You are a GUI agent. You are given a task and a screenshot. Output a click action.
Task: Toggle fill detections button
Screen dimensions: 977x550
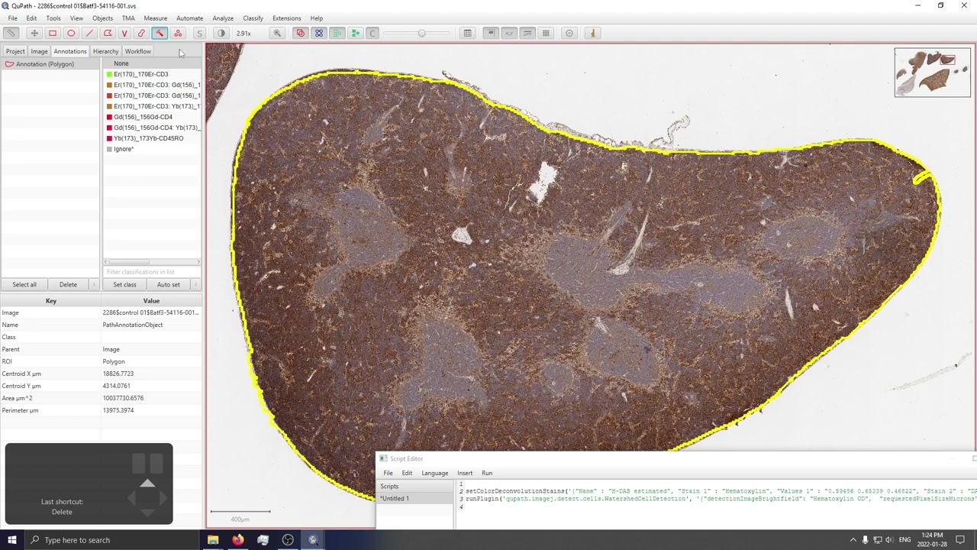(355, 33)
